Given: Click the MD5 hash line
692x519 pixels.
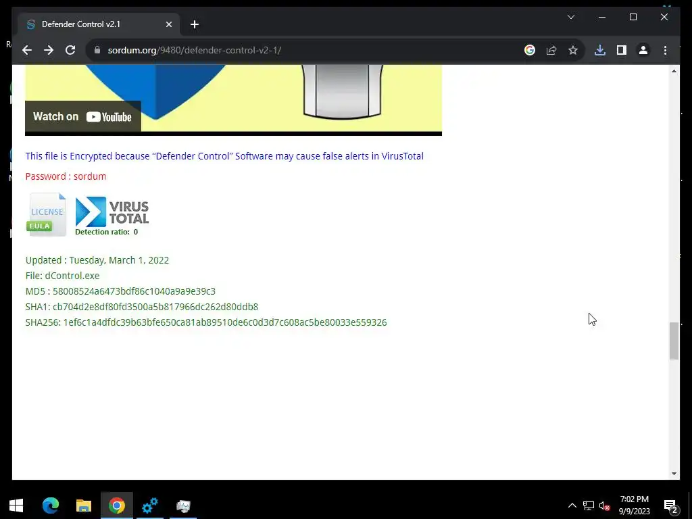Looking at the screenshot, I should click(120, 291).
